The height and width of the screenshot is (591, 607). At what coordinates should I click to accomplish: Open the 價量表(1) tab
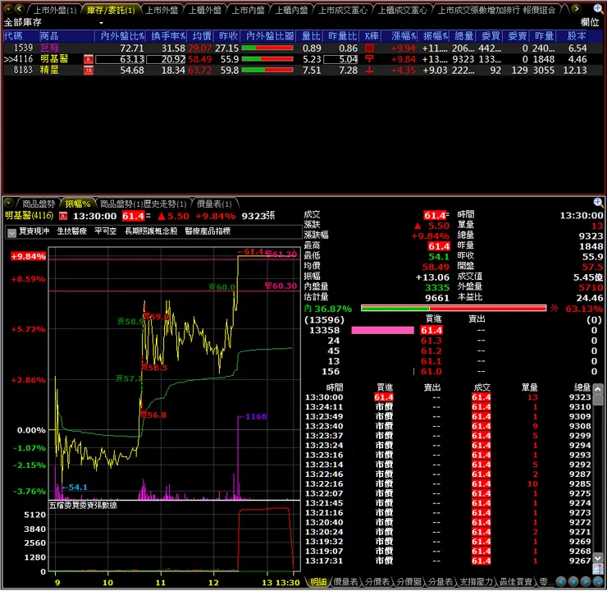click(214, 204)
